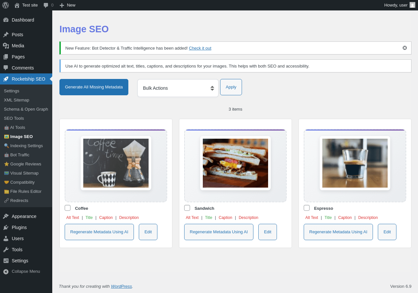The width and height of the screenshot is (418, 293).
Task: Open the XML Sitemap submenu item
Action: click(x=16, y=100)
